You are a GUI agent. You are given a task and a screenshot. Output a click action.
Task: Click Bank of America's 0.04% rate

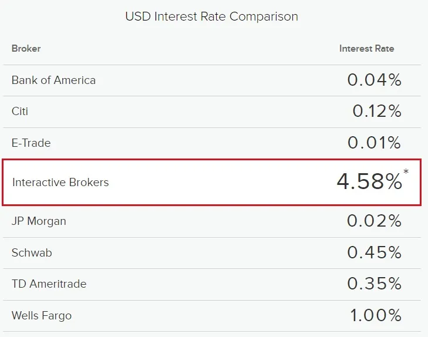[374, 80]
